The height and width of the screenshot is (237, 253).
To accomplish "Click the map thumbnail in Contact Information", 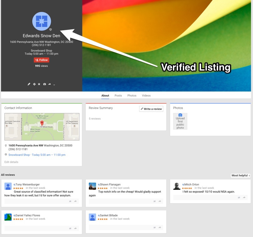I will [x=42, y=126].
